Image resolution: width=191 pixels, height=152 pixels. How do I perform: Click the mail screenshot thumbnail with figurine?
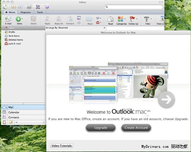click(x=138, y=80)
